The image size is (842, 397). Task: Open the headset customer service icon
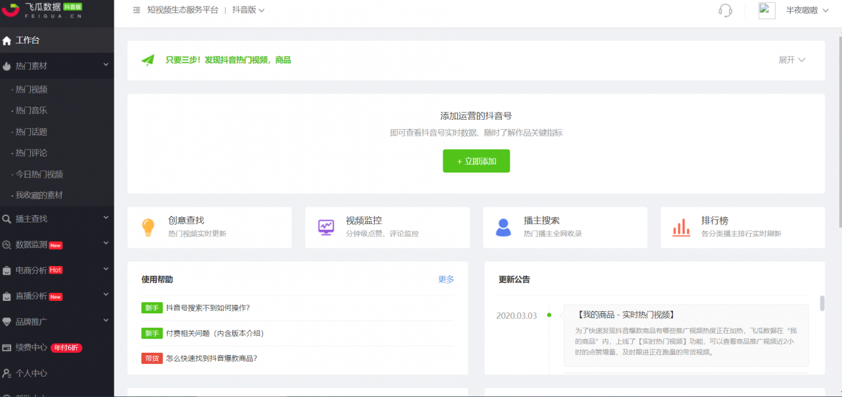point(724,11)
